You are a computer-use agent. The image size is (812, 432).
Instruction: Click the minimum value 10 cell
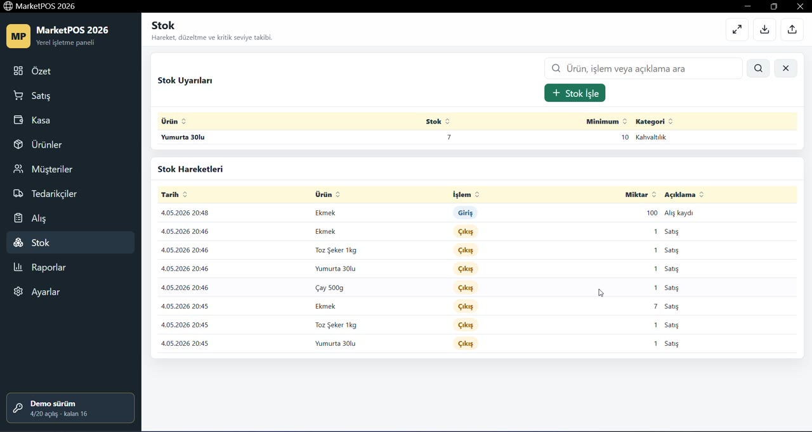click(625, 137)
